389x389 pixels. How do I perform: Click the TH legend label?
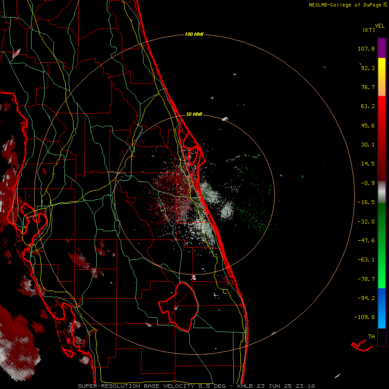[x=371, y=337]
